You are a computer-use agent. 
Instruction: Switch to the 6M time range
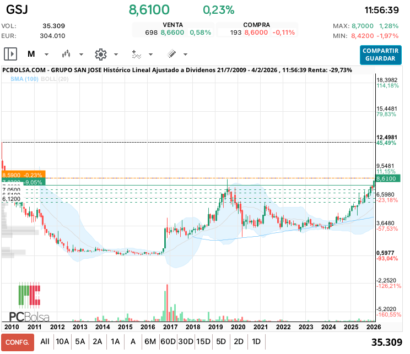click(150, 341)
